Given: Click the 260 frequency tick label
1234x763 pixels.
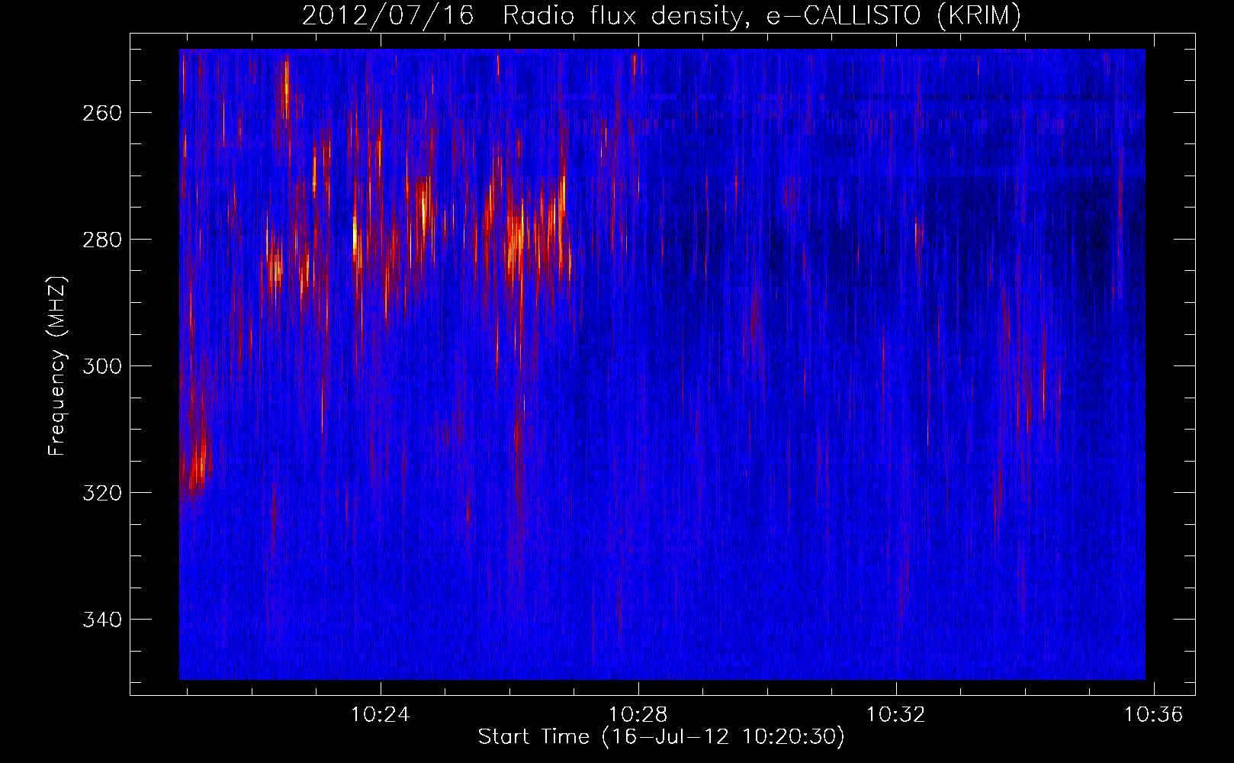Looking at the screenshot, I should pyautogui.click(x=101, y=113).
